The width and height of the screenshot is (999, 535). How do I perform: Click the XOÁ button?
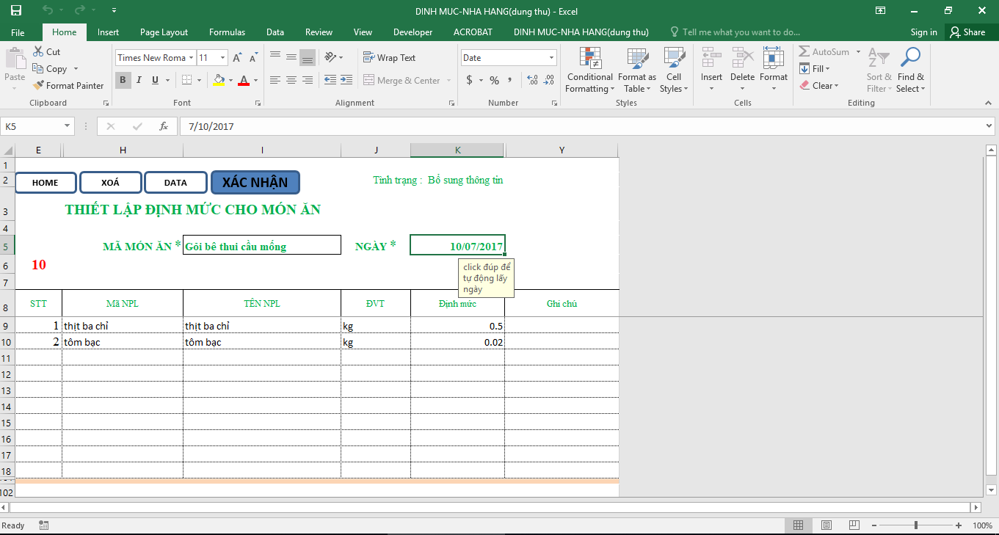pos(110,183)
